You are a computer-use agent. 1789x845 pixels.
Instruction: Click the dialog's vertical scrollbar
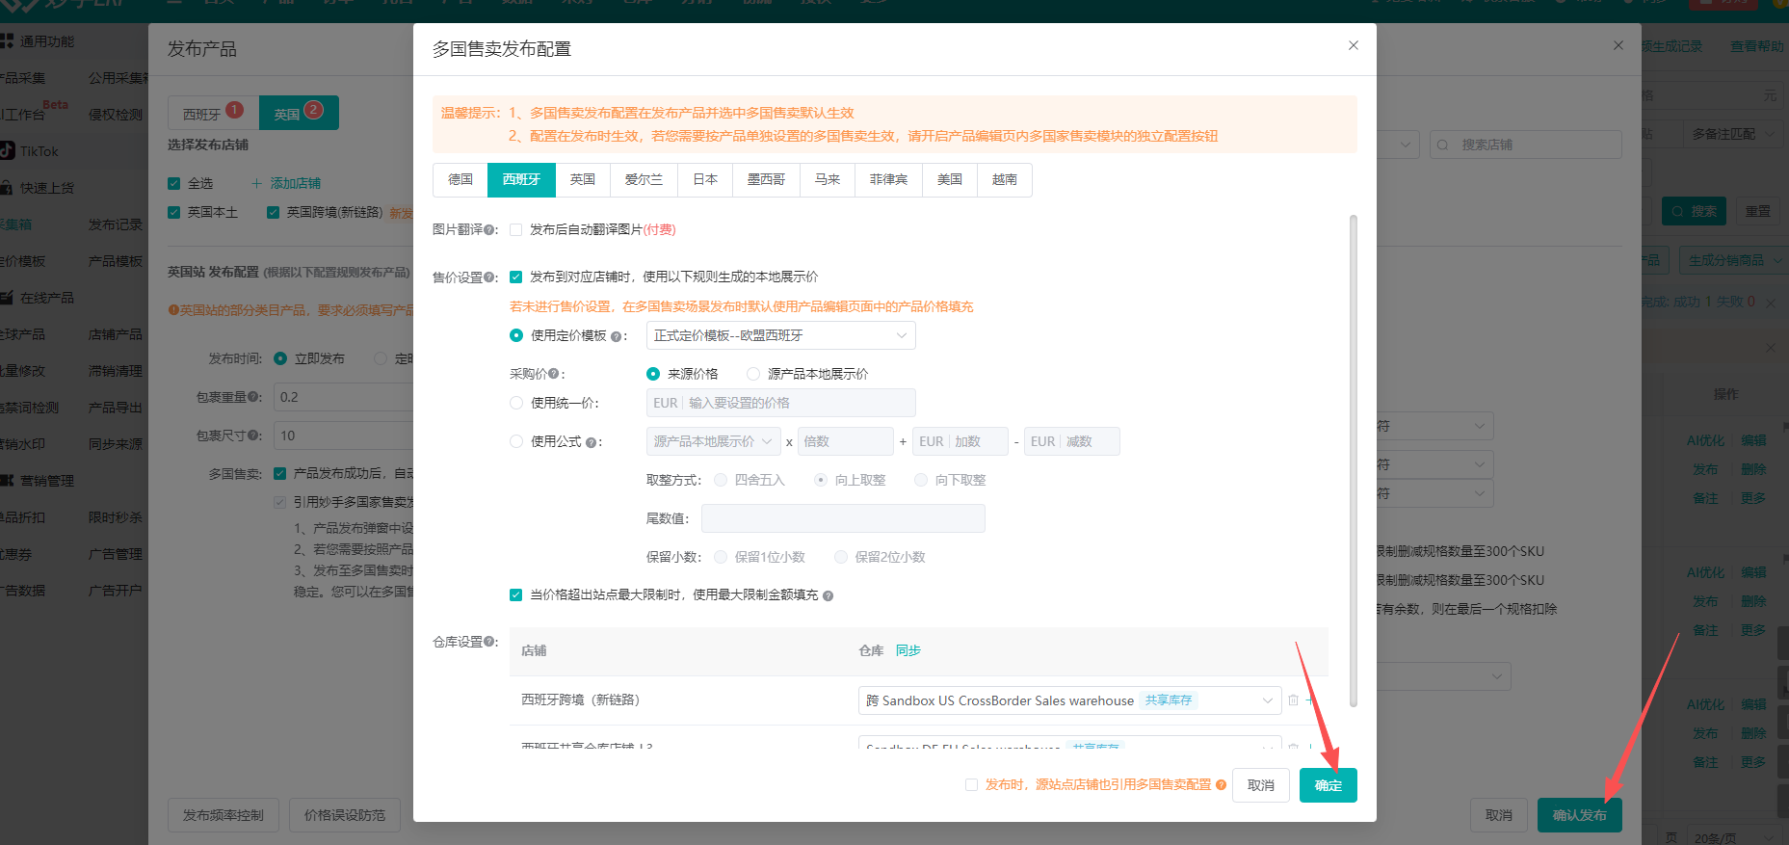coord(1353,461)
